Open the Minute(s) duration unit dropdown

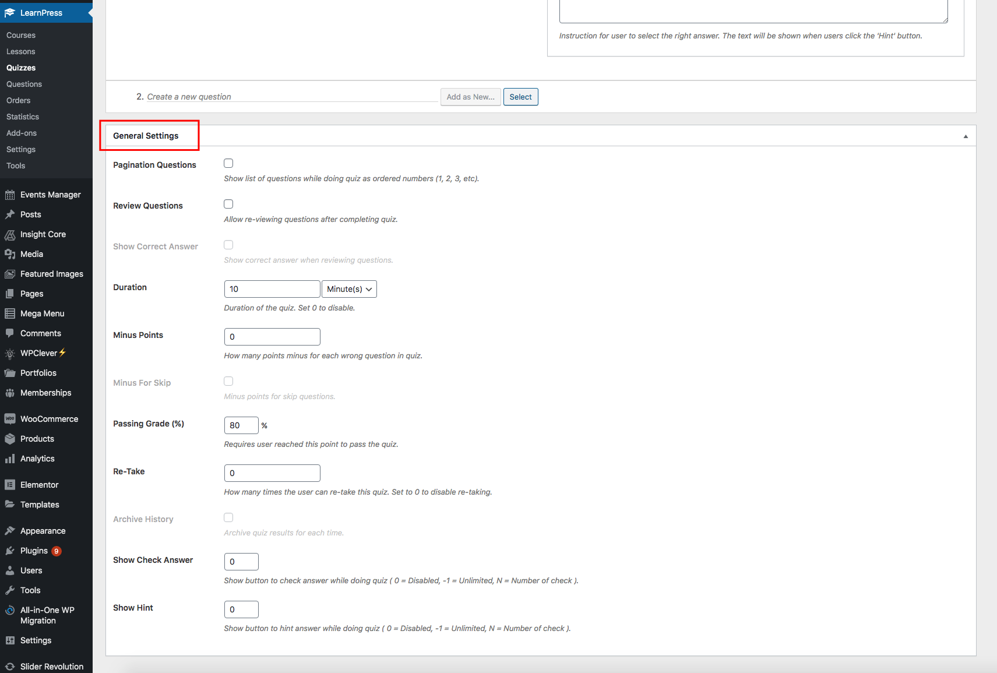[x=349, y=289]
